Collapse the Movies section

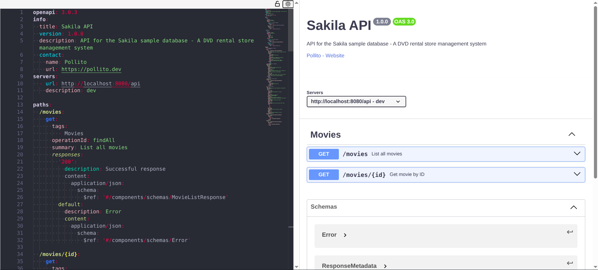tap(572, 135)
